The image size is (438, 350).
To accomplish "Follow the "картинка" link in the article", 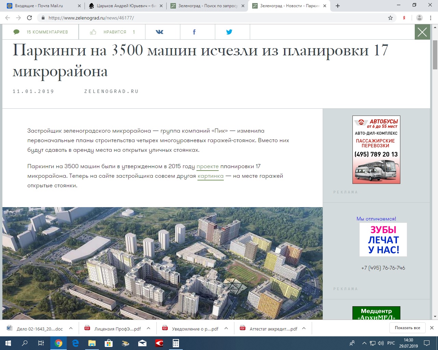I will (x=210, y=176).
